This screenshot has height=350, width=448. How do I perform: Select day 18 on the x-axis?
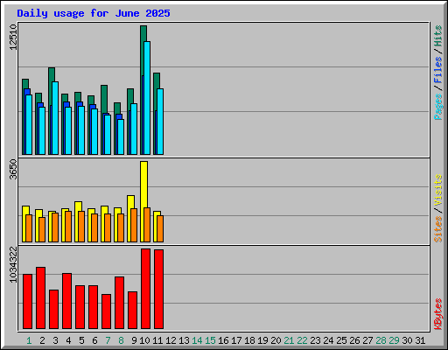[x=249, y=340]
